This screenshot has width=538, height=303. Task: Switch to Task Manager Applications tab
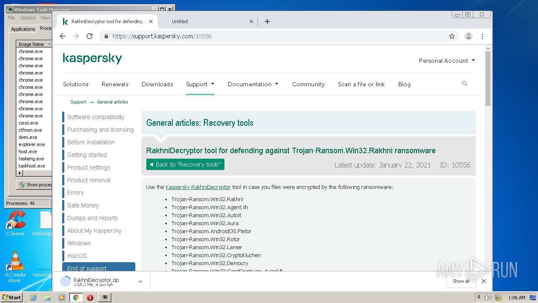click(x=23, y=29)
